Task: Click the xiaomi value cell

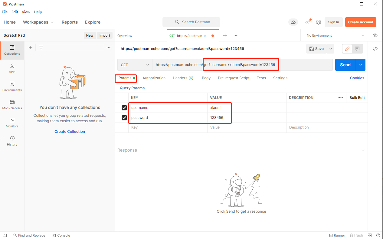Action: pyautogui.click(x=247, y=108)
